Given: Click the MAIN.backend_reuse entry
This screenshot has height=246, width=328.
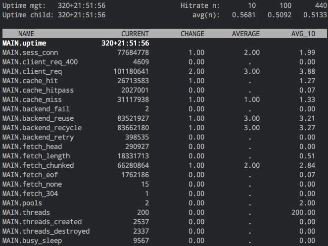Looking at the screenshot, I should 38,118.
